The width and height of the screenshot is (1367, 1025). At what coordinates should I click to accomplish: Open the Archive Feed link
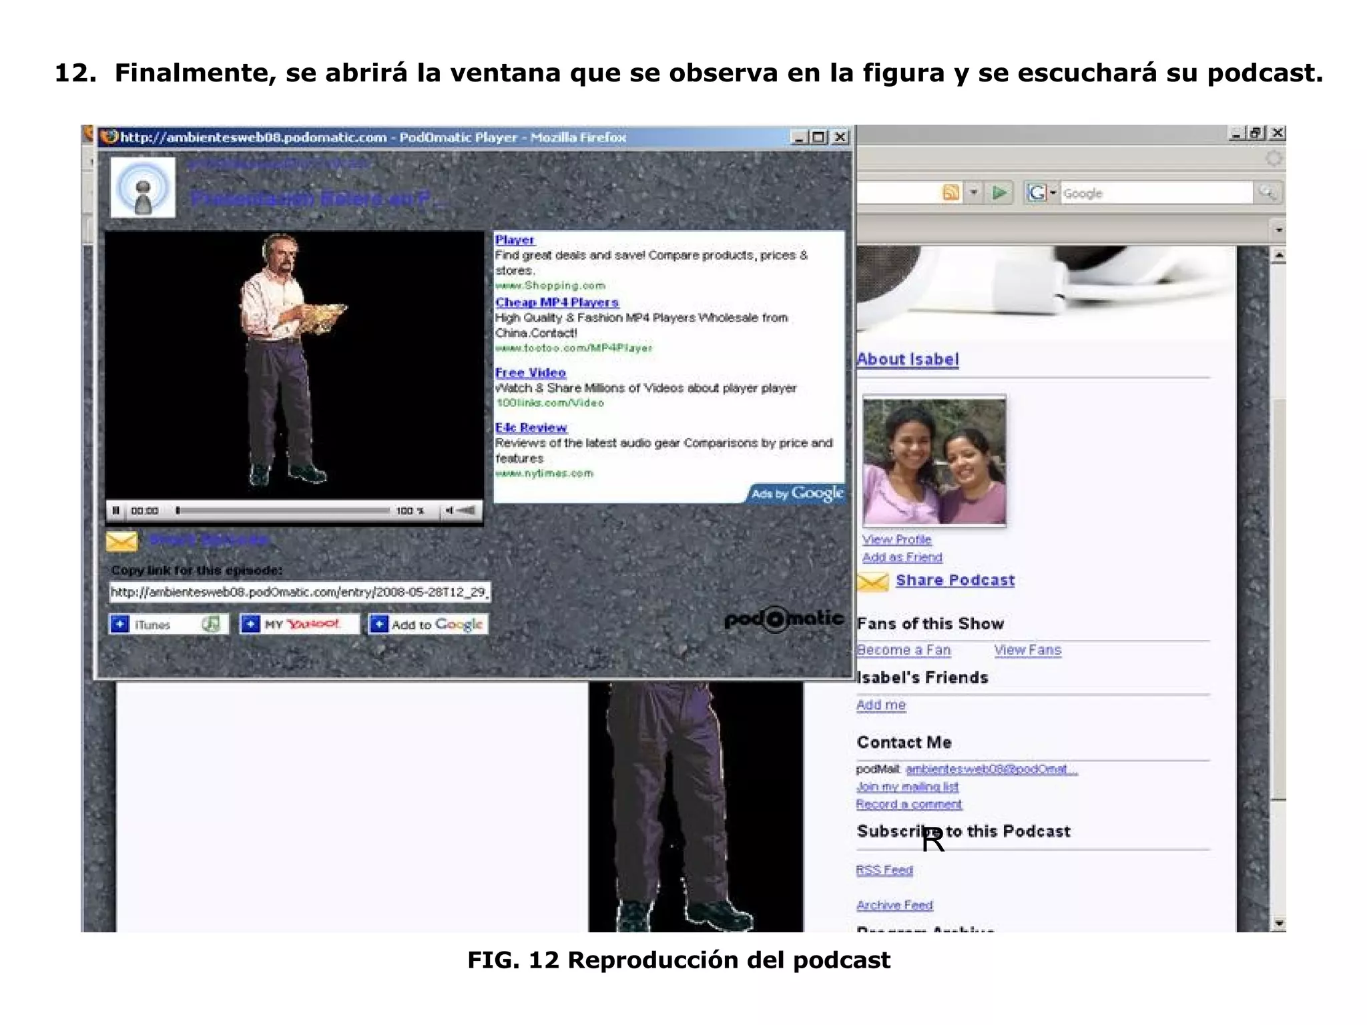pos(894,905)
